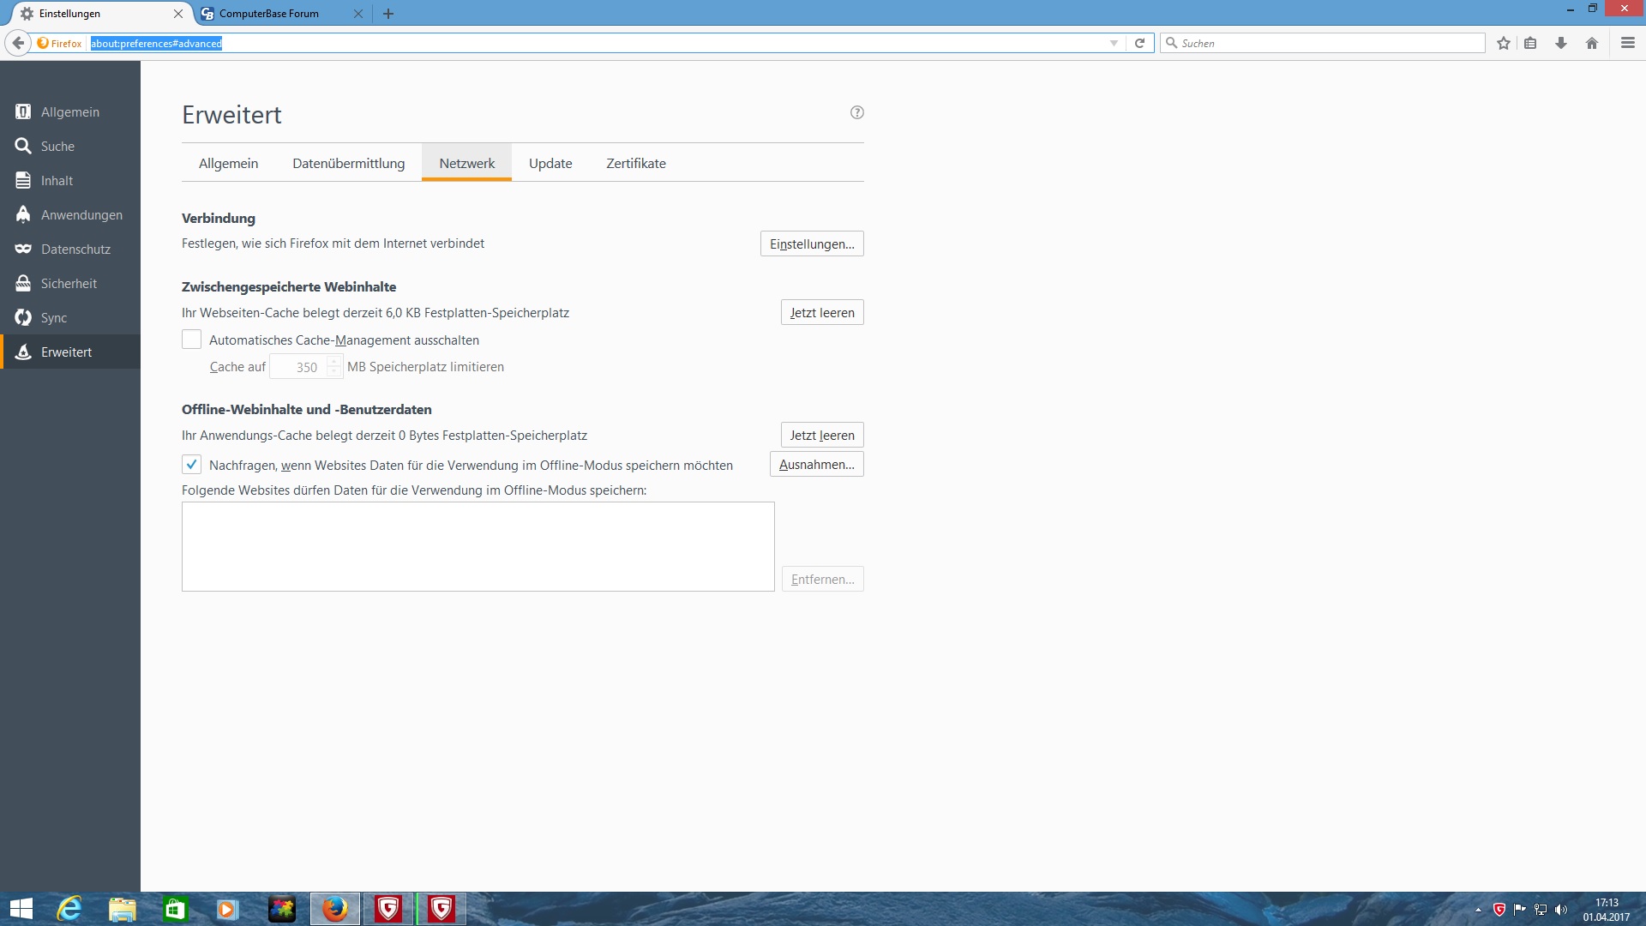
Task: Open connection Einstellungen... button
Action: click(x=811, y=244)
